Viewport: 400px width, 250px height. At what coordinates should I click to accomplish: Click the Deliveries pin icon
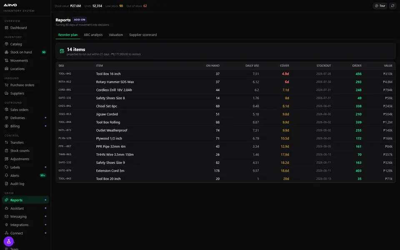pos(6,118)
